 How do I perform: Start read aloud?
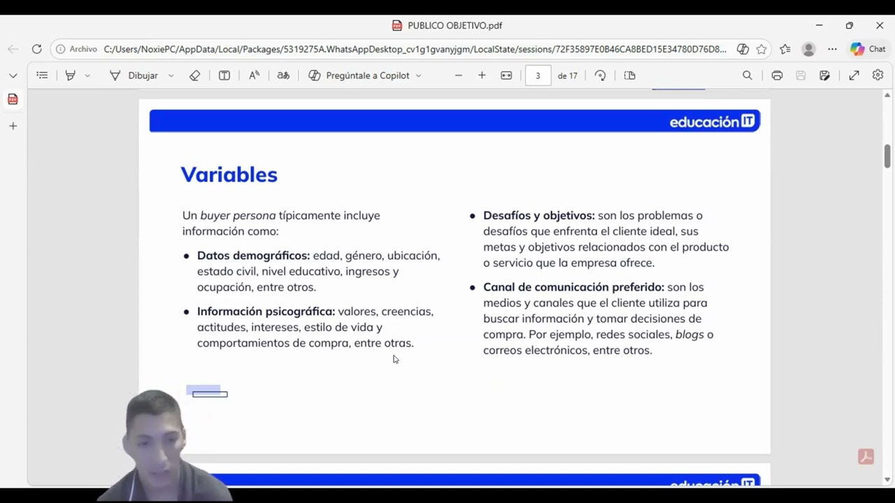255,75
